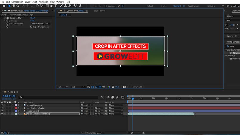Switch to the Small Screen workspace
240x135 pixels.
[x=193, y=6]
